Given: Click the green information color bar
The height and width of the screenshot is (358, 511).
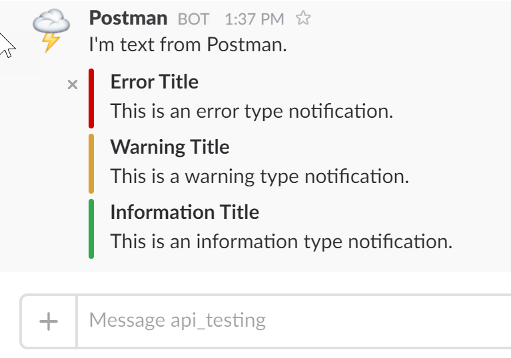Looking at the screenshot, I should tap(91, 228).
